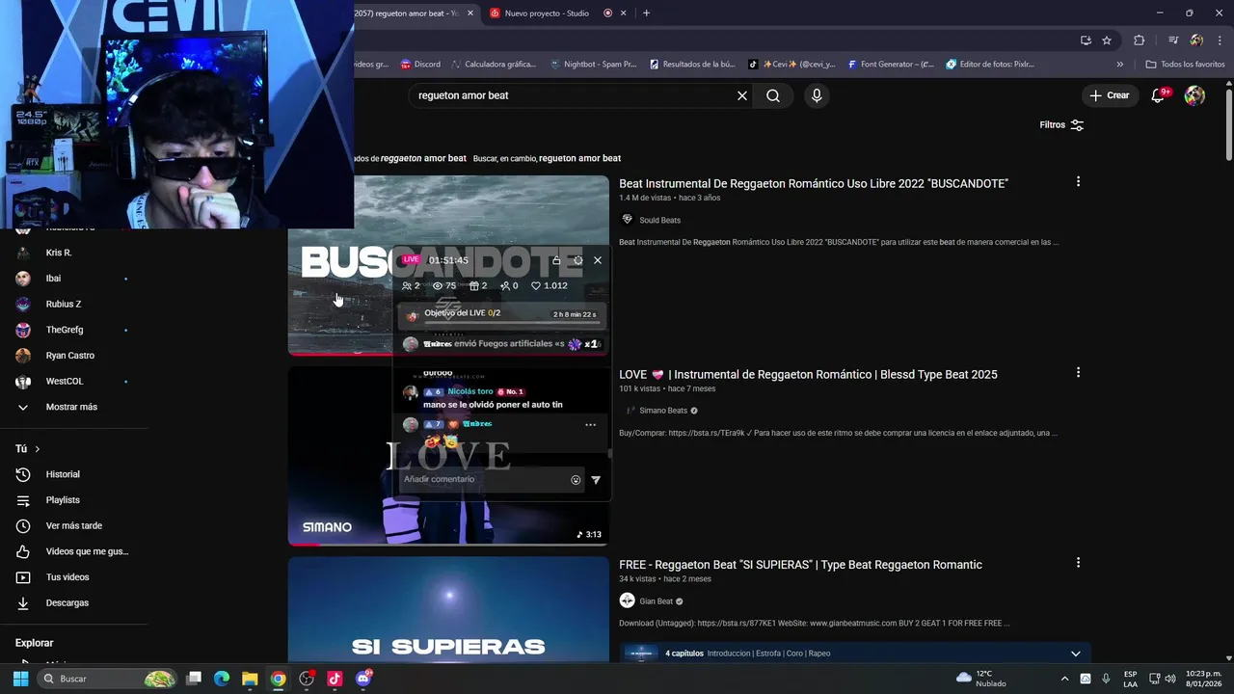
Task: Open File Explorer from the taskbar
Action: (250, 679)
